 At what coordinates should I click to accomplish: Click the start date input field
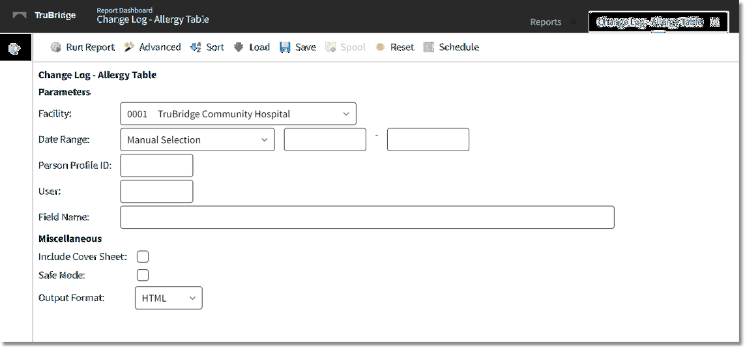pyautogui.click(x=325, y=140)
